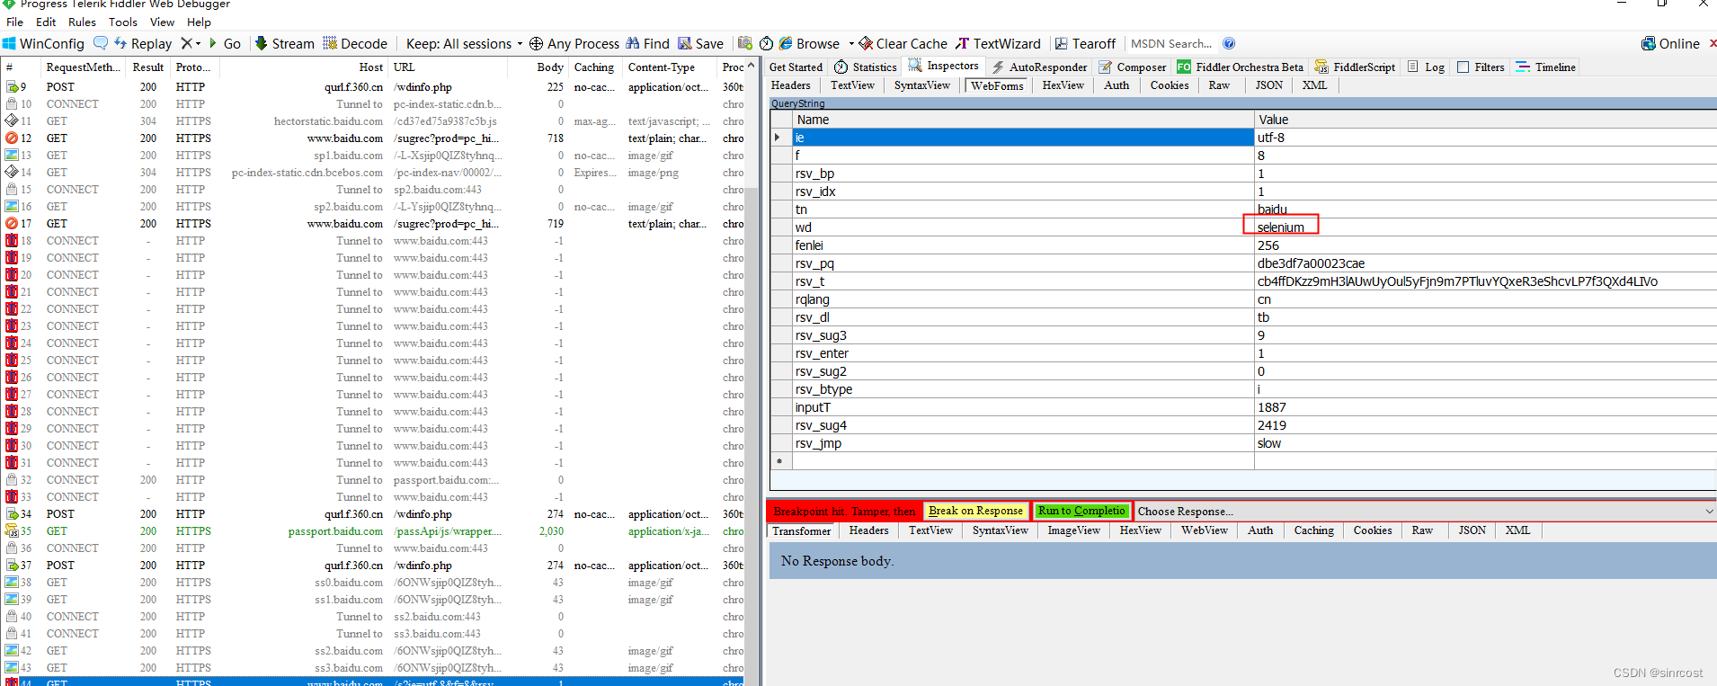Image resolution: width=1717 pixels, height=686 pixels.
Task: Toggle the Filters checkbox
Action: (1463, 67)
